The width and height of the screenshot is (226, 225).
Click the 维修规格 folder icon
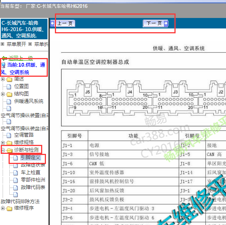(9, 143)
